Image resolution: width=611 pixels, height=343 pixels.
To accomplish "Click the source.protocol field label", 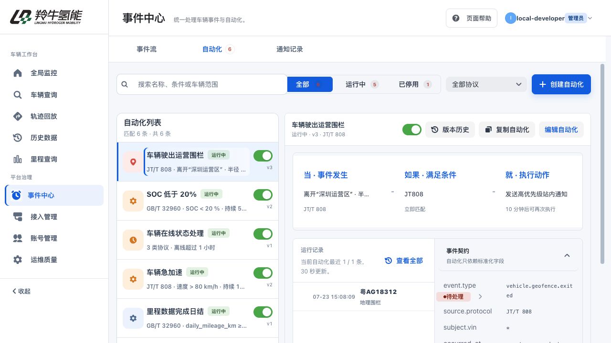I will pos(468,311).
